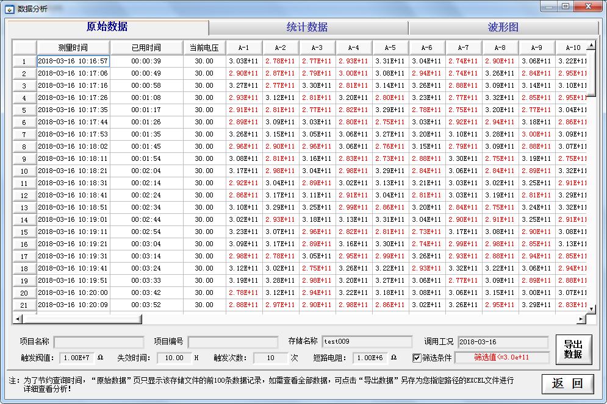Click the vertical scrollbar thumb
The width and height of the screenshot is (607, 404).
[591, 72]
